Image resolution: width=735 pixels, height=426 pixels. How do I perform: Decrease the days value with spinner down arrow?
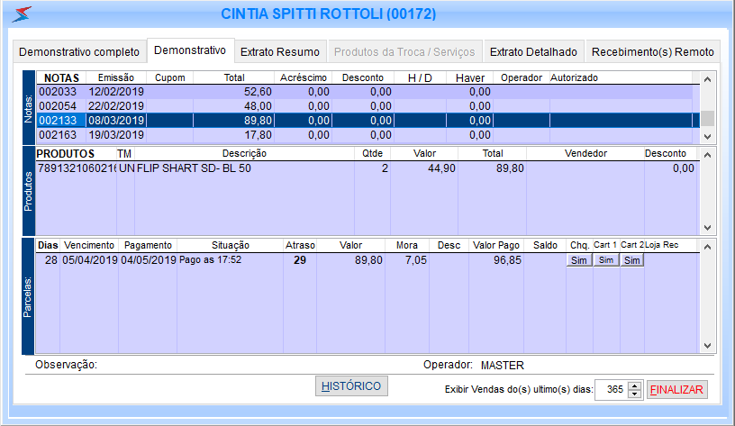635,394
